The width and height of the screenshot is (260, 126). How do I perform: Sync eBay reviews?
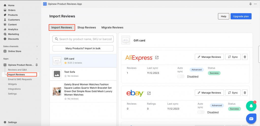[233, 93]
